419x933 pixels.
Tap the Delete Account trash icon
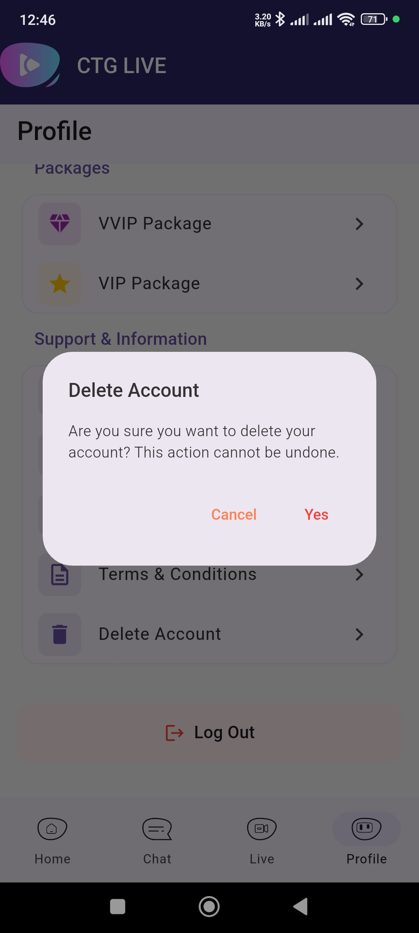coord(60,634)
